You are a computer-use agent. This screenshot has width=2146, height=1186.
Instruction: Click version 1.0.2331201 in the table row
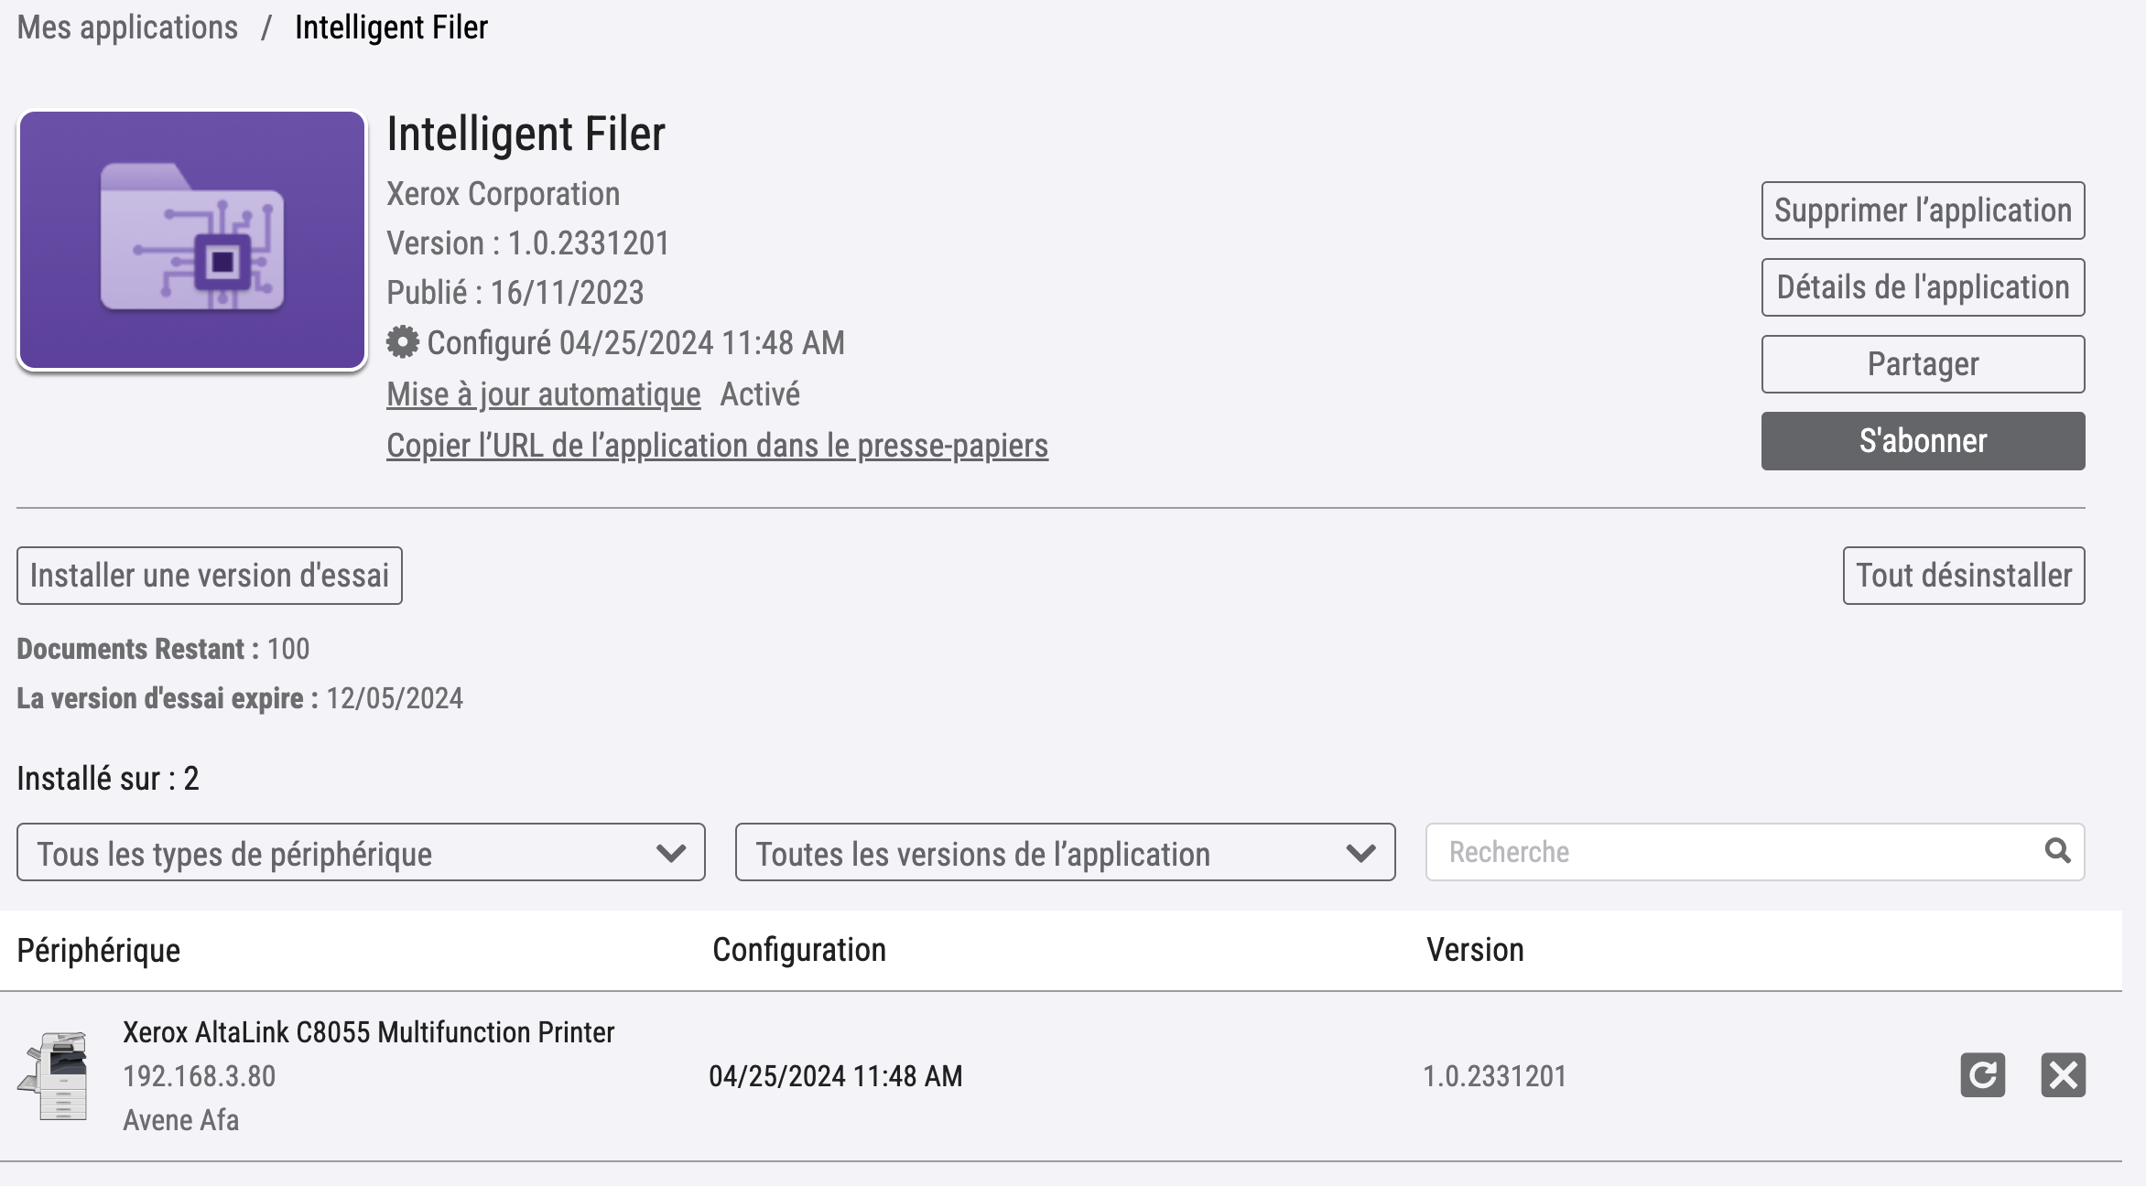point(1494,1076)
